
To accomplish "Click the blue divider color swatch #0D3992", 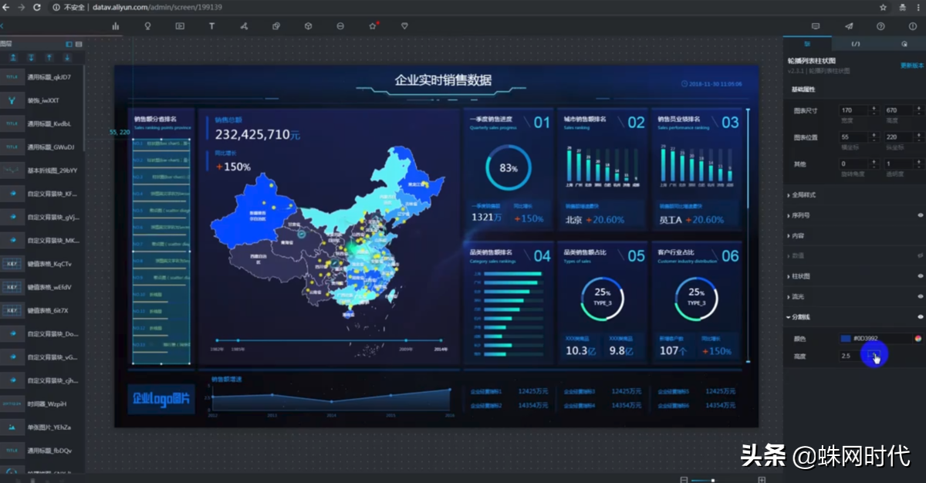I will [846, 338].
